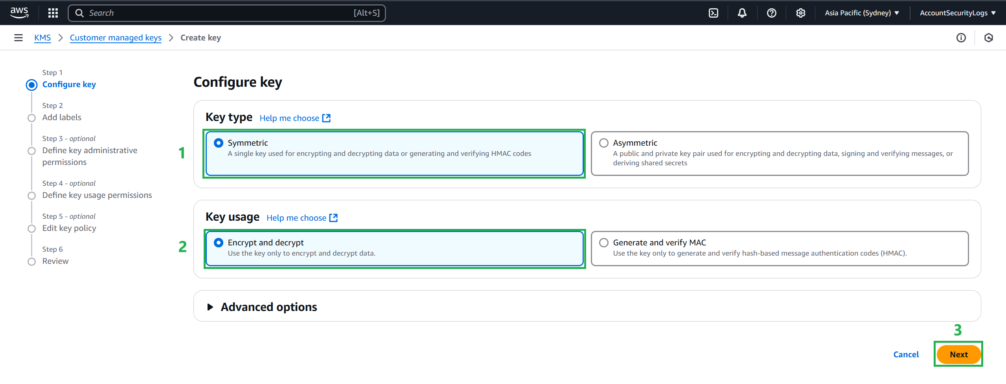The image size is (1006, 384).
Task: Choose Generate and verify MAC usage
Action: [x=604, y=243]
